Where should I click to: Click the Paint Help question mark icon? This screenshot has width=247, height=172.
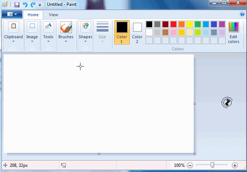[242, 14]
